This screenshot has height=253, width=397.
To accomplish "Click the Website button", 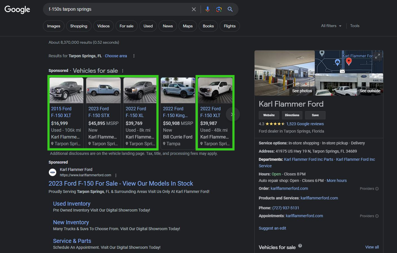I will pos(269,115).
